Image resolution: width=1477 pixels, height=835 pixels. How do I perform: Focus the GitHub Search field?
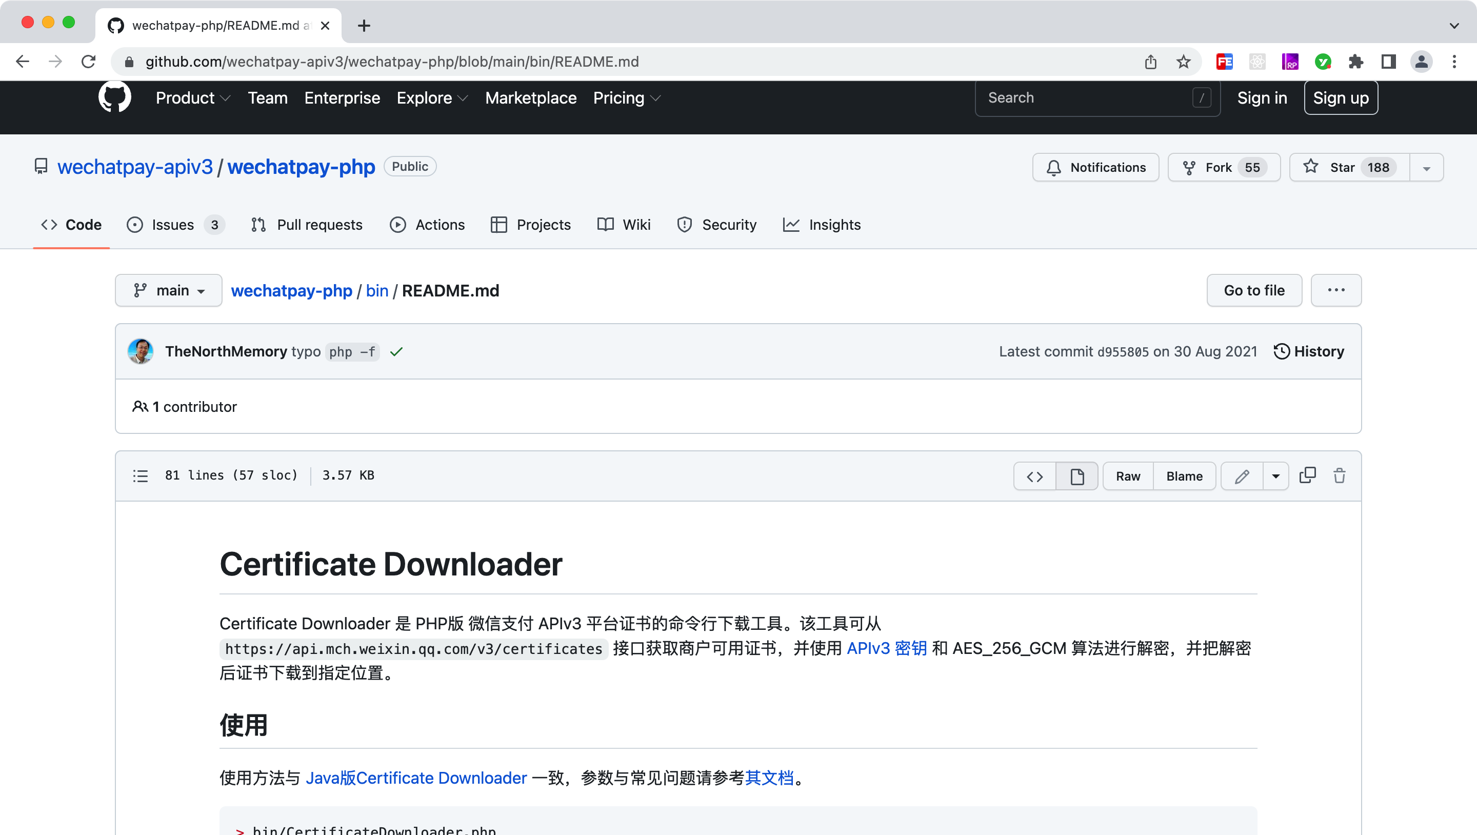coord(1089,97)
